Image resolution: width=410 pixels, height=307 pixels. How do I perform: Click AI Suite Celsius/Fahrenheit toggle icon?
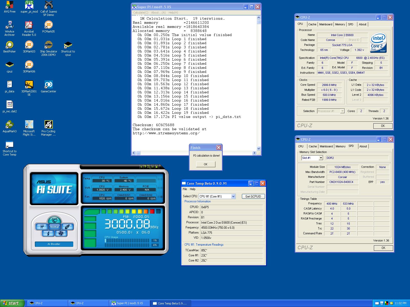click(x=149, y=167)
